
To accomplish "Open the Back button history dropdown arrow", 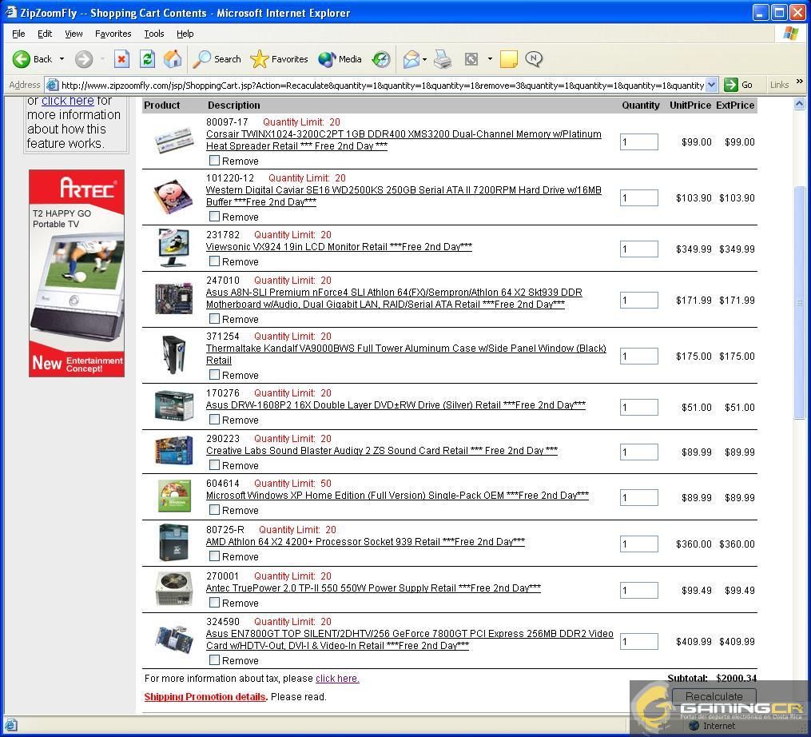I will click(62, 59).
